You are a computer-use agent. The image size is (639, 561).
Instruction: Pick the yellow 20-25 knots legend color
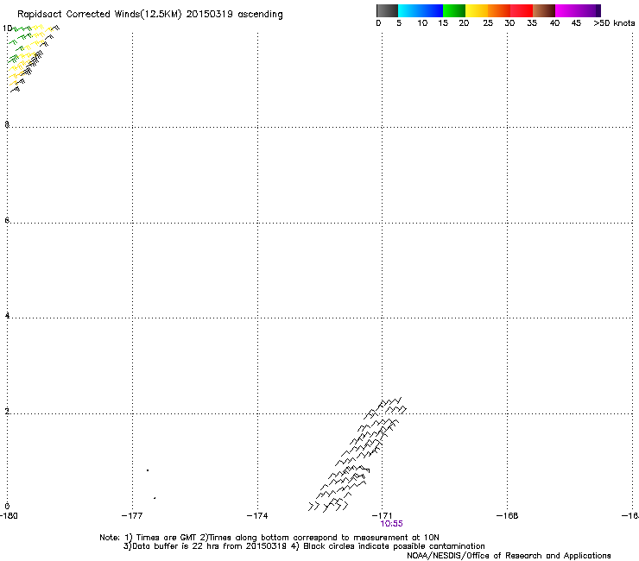(x=477, y=10)
